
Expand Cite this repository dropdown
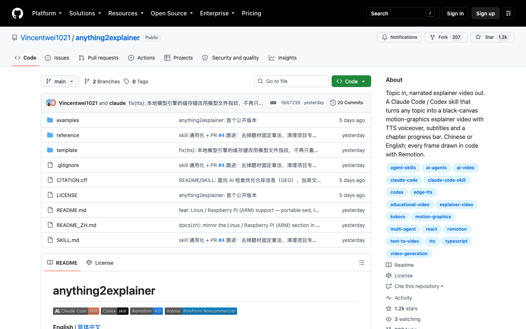click(415, 286)
